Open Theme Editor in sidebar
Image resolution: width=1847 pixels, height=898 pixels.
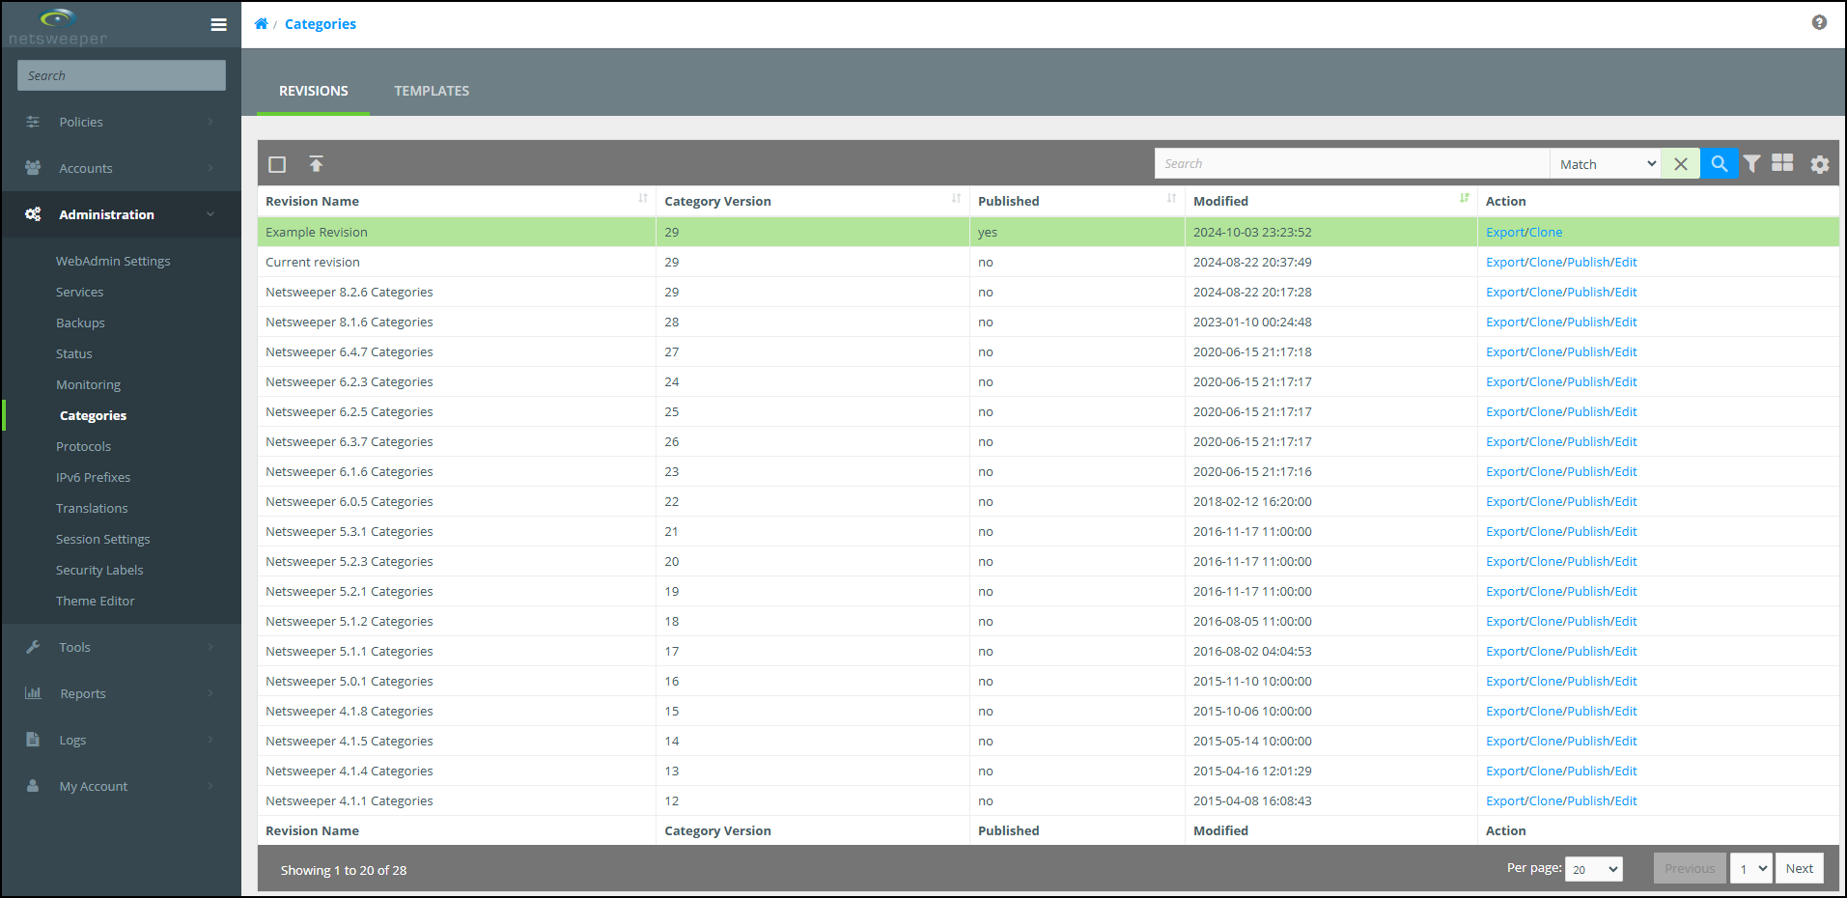tap(96, 601)
